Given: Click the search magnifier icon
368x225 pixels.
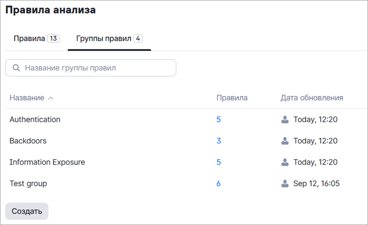Looking at the screenshot, I should [x=16, y=68].
